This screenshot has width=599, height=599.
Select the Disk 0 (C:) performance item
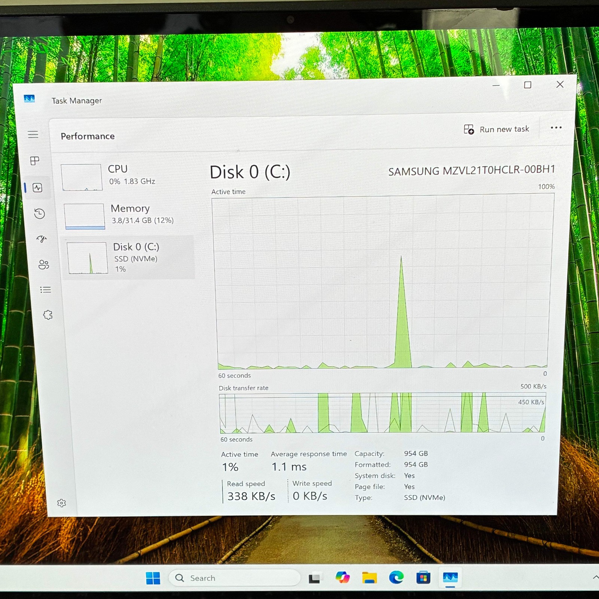pos(129,258)
